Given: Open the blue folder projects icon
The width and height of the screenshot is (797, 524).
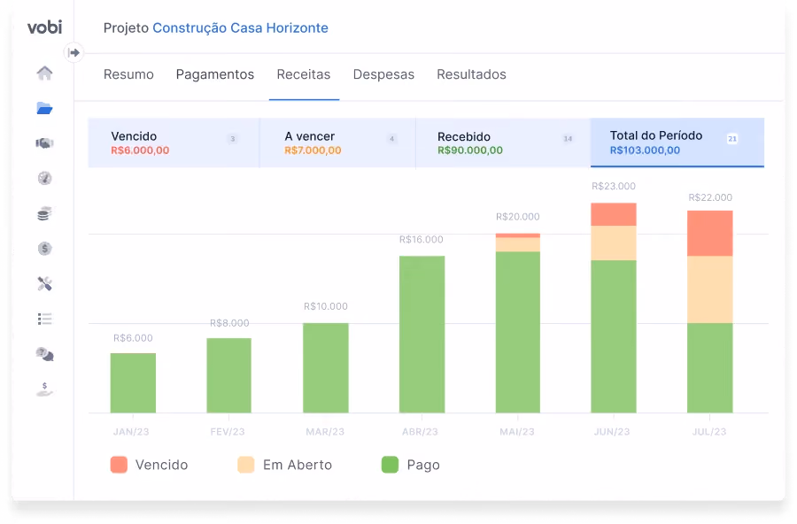Looking at the screenshot, I should (x=45, y=108).
